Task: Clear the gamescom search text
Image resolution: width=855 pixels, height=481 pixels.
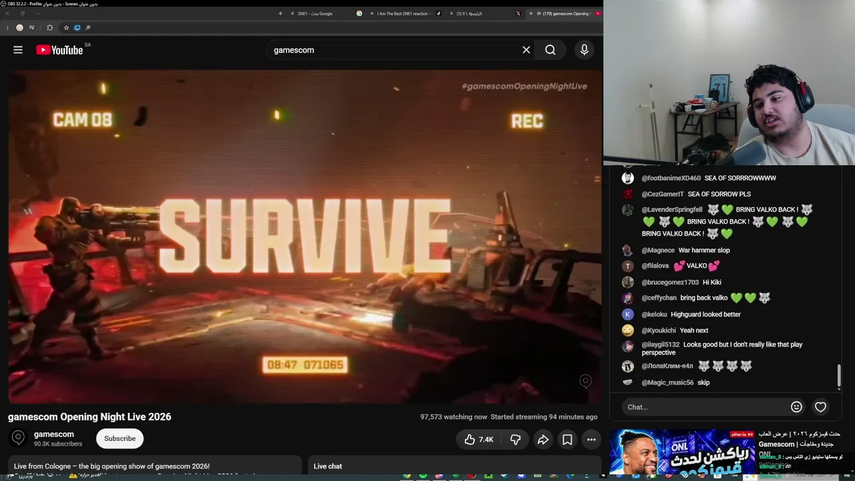Action: [526, 50]
